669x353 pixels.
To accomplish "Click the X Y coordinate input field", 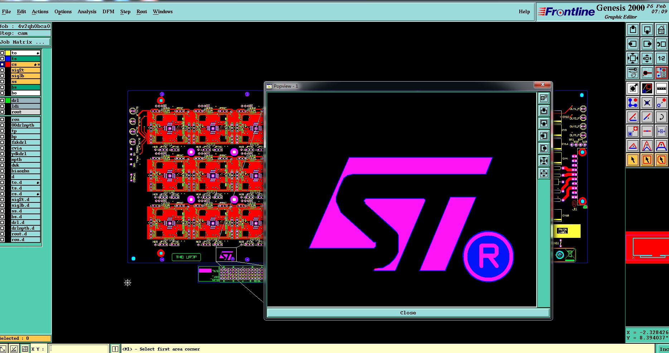I will pos(79,349).
